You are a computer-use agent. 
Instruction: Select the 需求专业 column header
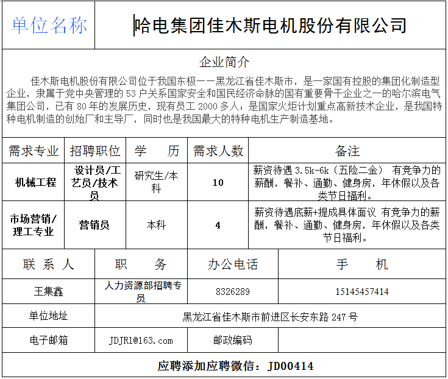[34, 151]
